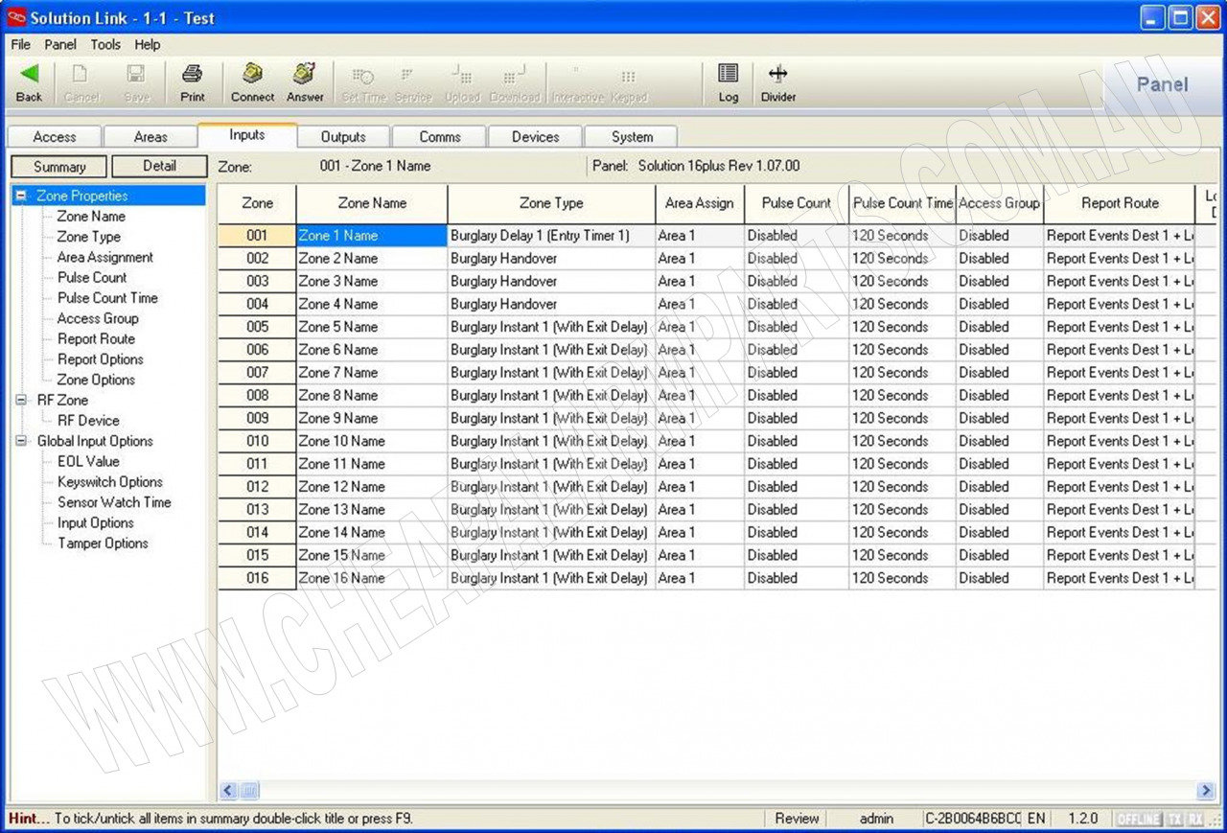1227x833 pixels.
Task: Click the Answer toolbar icon
Action: [305, 82]
